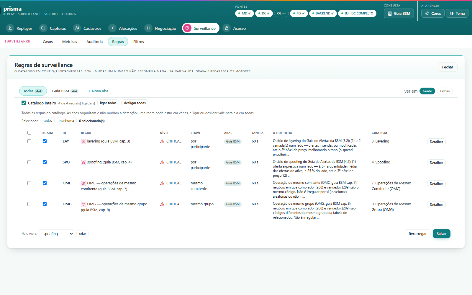Screen dimensions: 472x295
Task: Click the criar button
Action: point(83,234)
